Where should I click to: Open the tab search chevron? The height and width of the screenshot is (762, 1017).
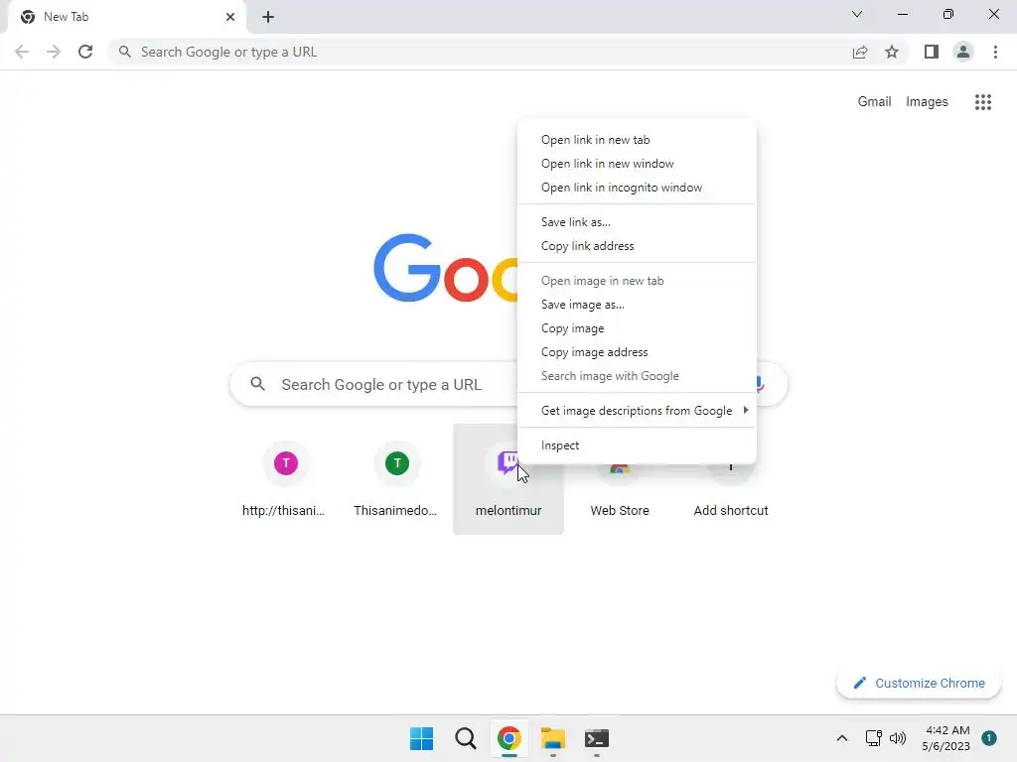tap(857, 14)
